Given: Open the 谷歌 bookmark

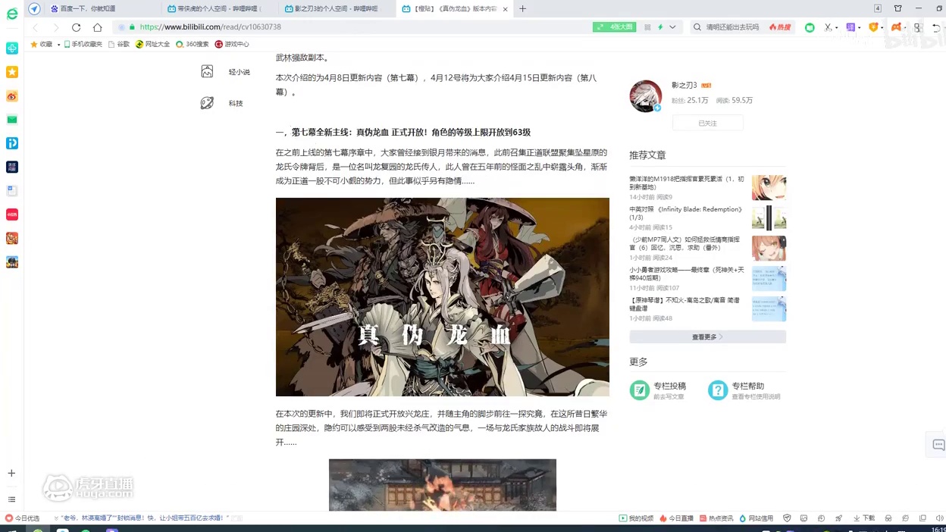Looking at the screenshot, I should [x=119, y=45].
